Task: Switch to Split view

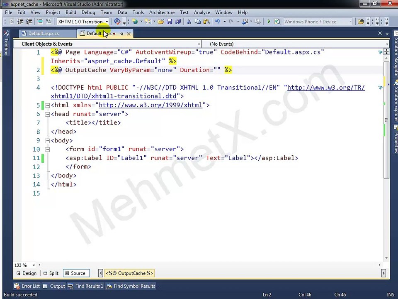Action: pyautogui.click(x=51, y=273)
